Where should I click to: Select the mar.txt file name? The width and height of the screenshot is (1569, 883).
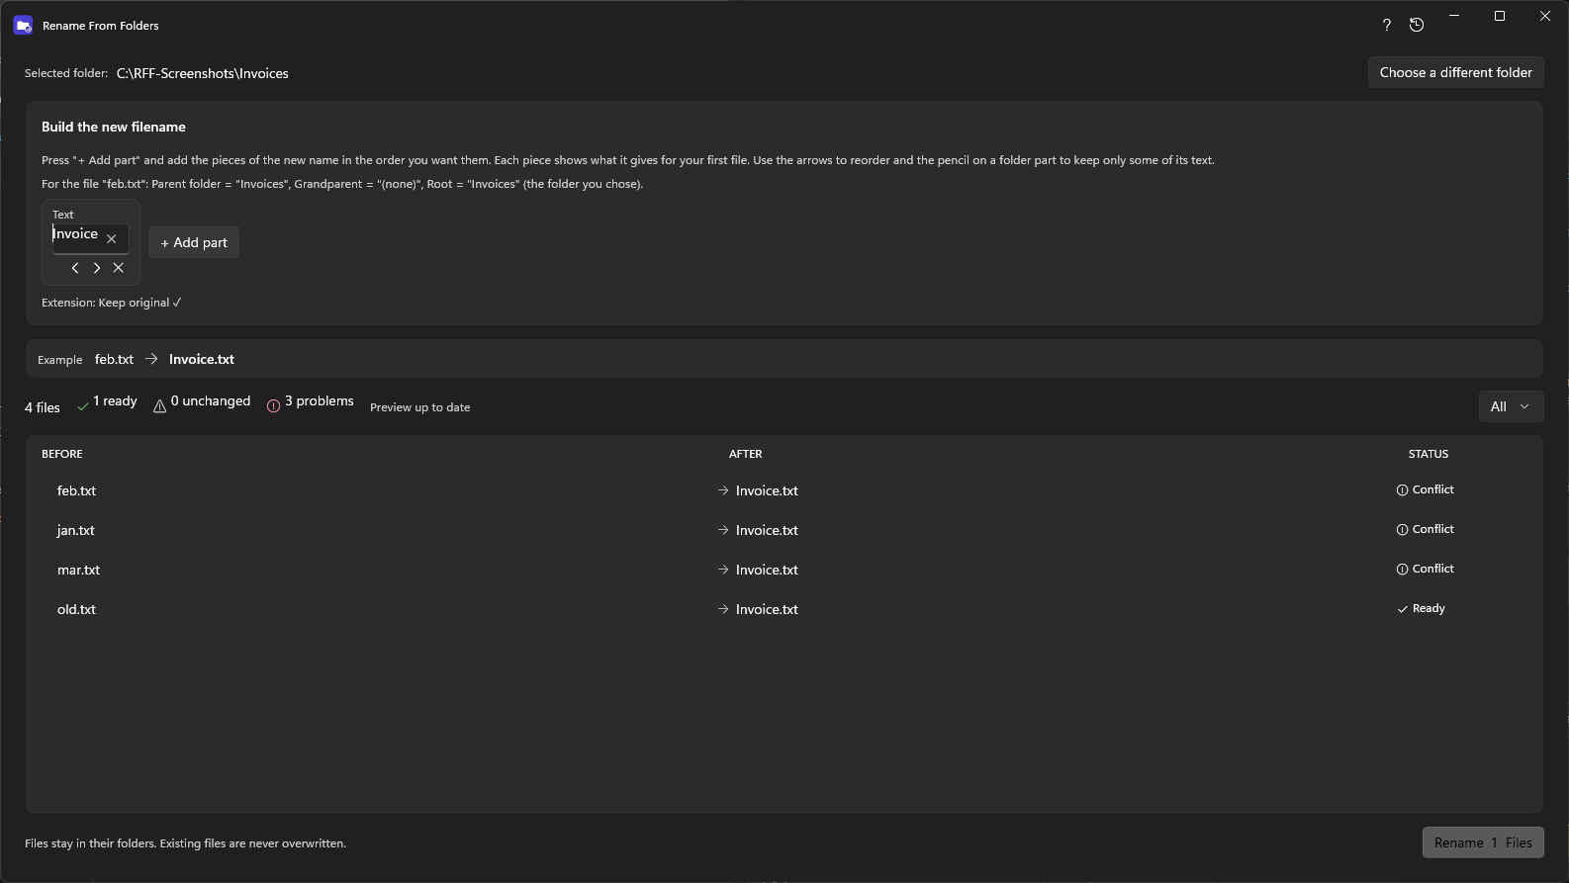coord(78,570)
